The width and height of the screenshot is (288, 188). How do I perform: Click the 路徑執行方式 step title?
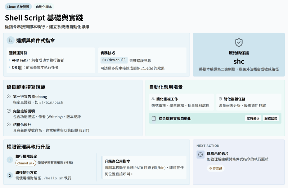[x=26, y=172]
